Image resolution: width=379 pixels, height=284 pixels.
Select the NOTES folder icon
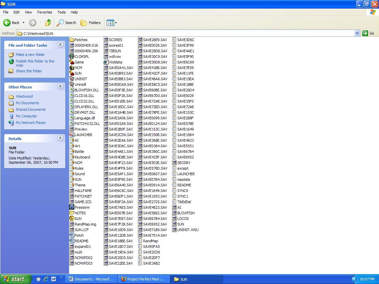[71, 213]
